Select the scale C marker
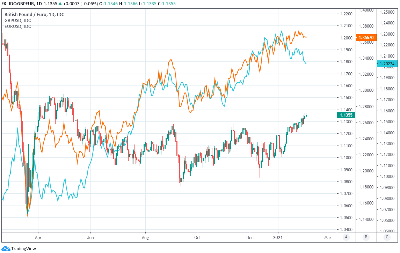The width and height of the screenshot is (400, 253). (387, 237)
